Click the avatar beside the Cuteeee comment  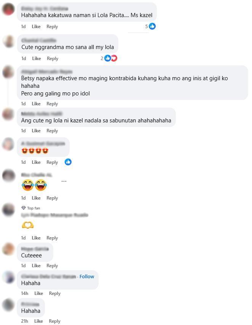(8, 249)
